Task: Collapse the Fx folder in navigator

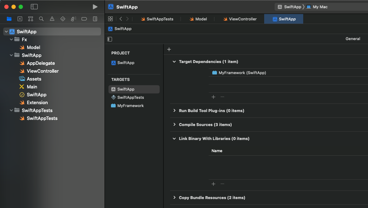Action: coord(11,40)
